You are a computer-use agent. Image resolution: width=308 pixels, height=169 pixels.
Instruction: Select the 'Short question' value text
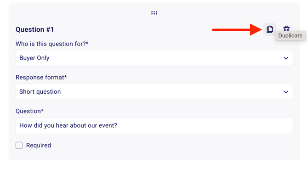[40, 92]
